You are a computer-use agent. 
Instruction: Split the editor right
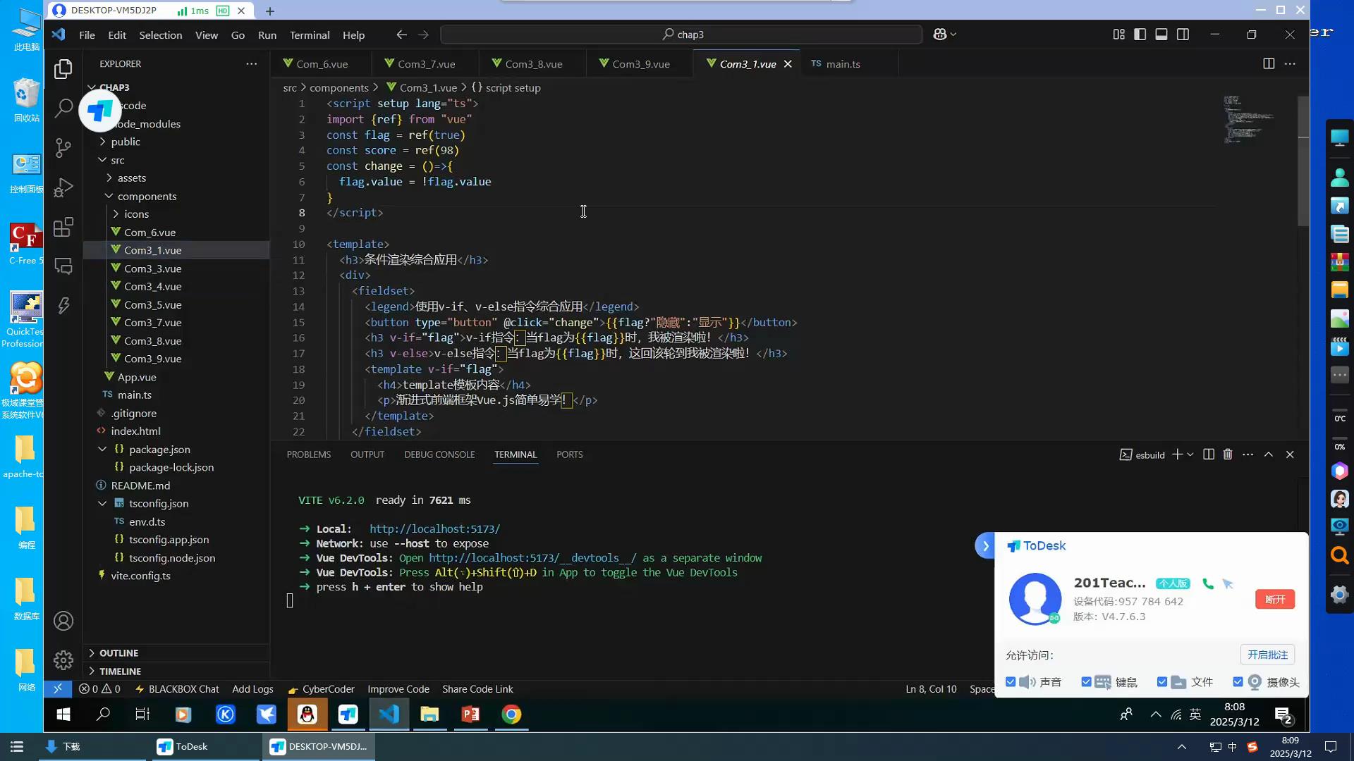point(1268,63)
